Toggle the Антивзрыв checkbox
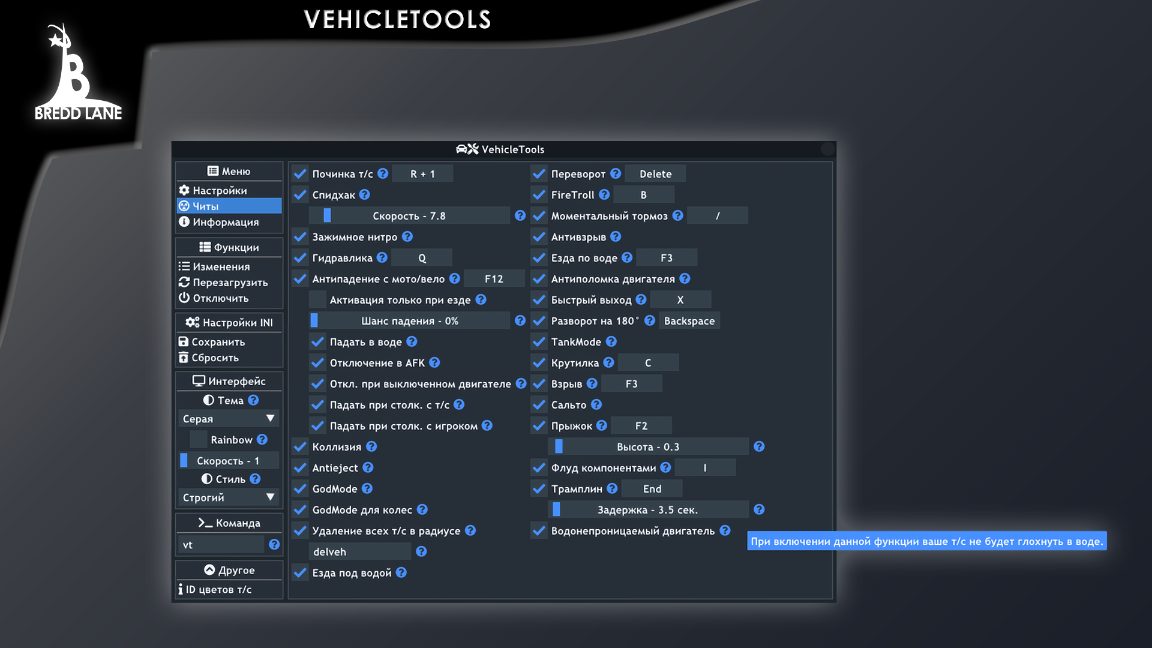The height and width of the screenshot is (648, 1152). pyautogui.click(x=539, y=237)
